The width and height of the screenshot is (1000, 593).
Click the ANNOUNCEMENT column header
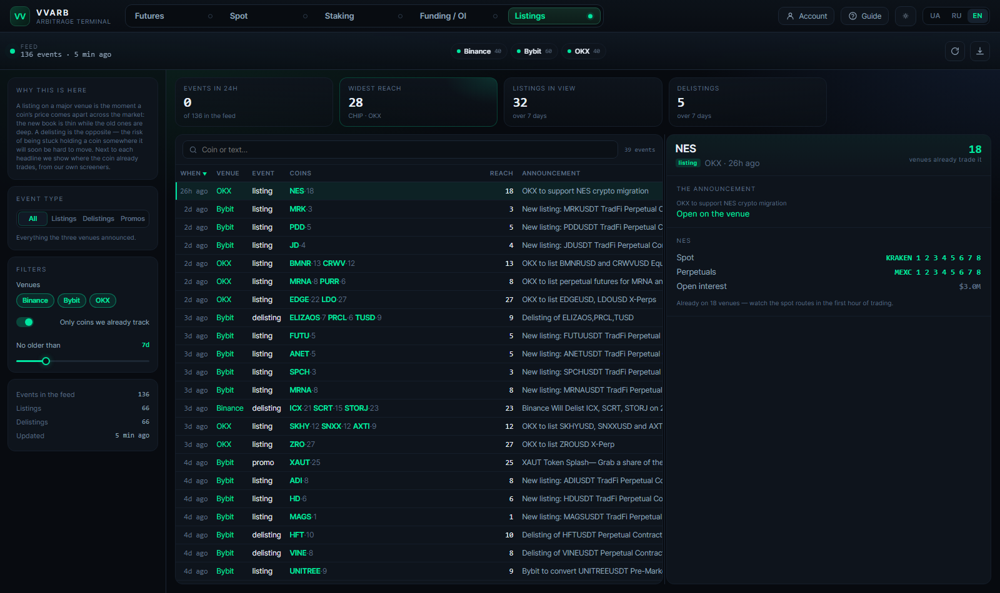pyautogui.click(x=551, y=174)
